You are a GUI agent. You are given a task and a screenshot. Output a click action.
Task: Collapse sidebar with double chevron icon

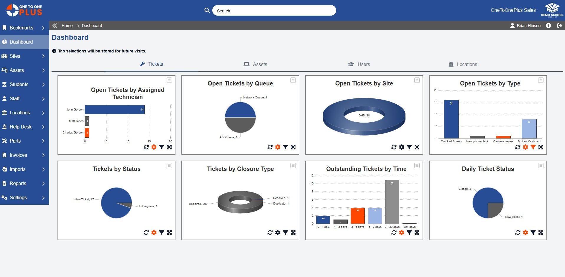[55, 26]
